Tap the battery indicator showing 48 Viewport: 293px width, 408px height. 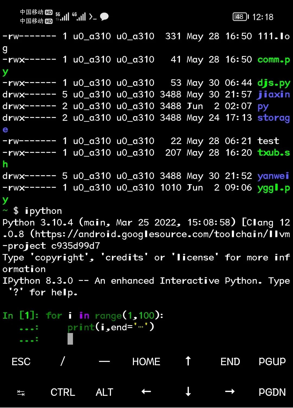(239, 17)
